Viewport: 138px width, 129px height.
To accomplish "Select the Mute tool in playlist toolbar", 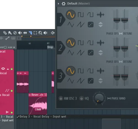I will (20, 33).
